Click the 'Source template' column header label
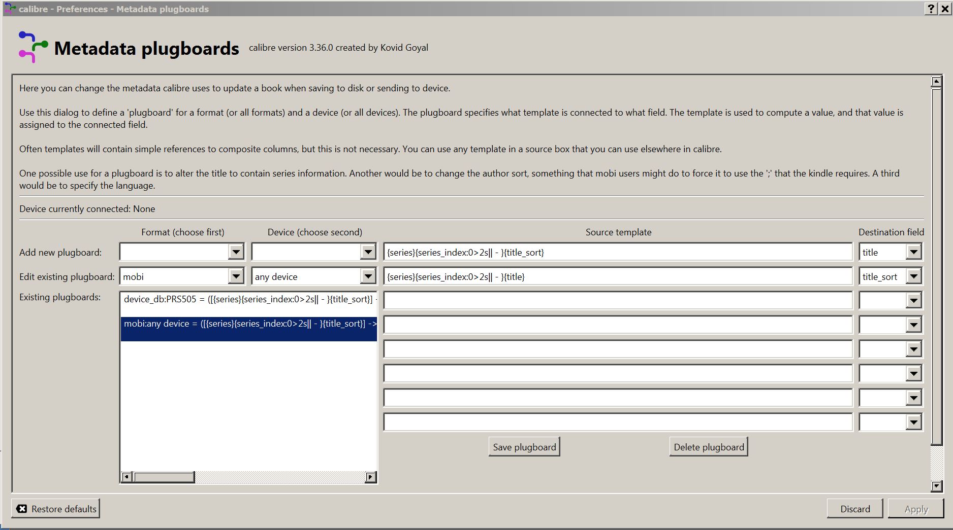Viewport: 953px width, 530px height. (618, 232)
